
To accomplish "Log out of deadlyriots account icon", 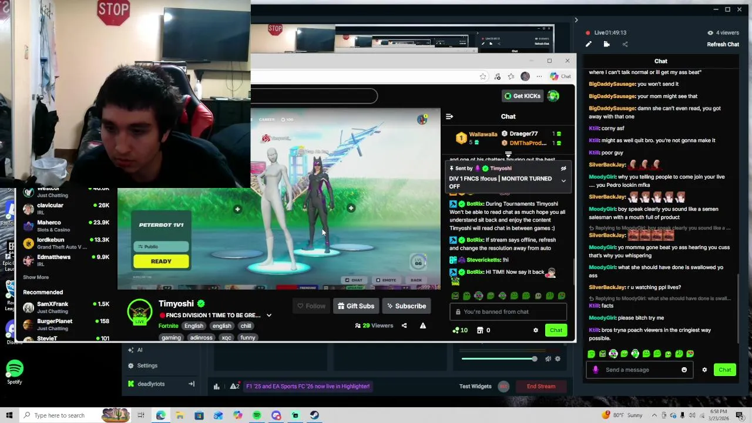I will (191, 384).
